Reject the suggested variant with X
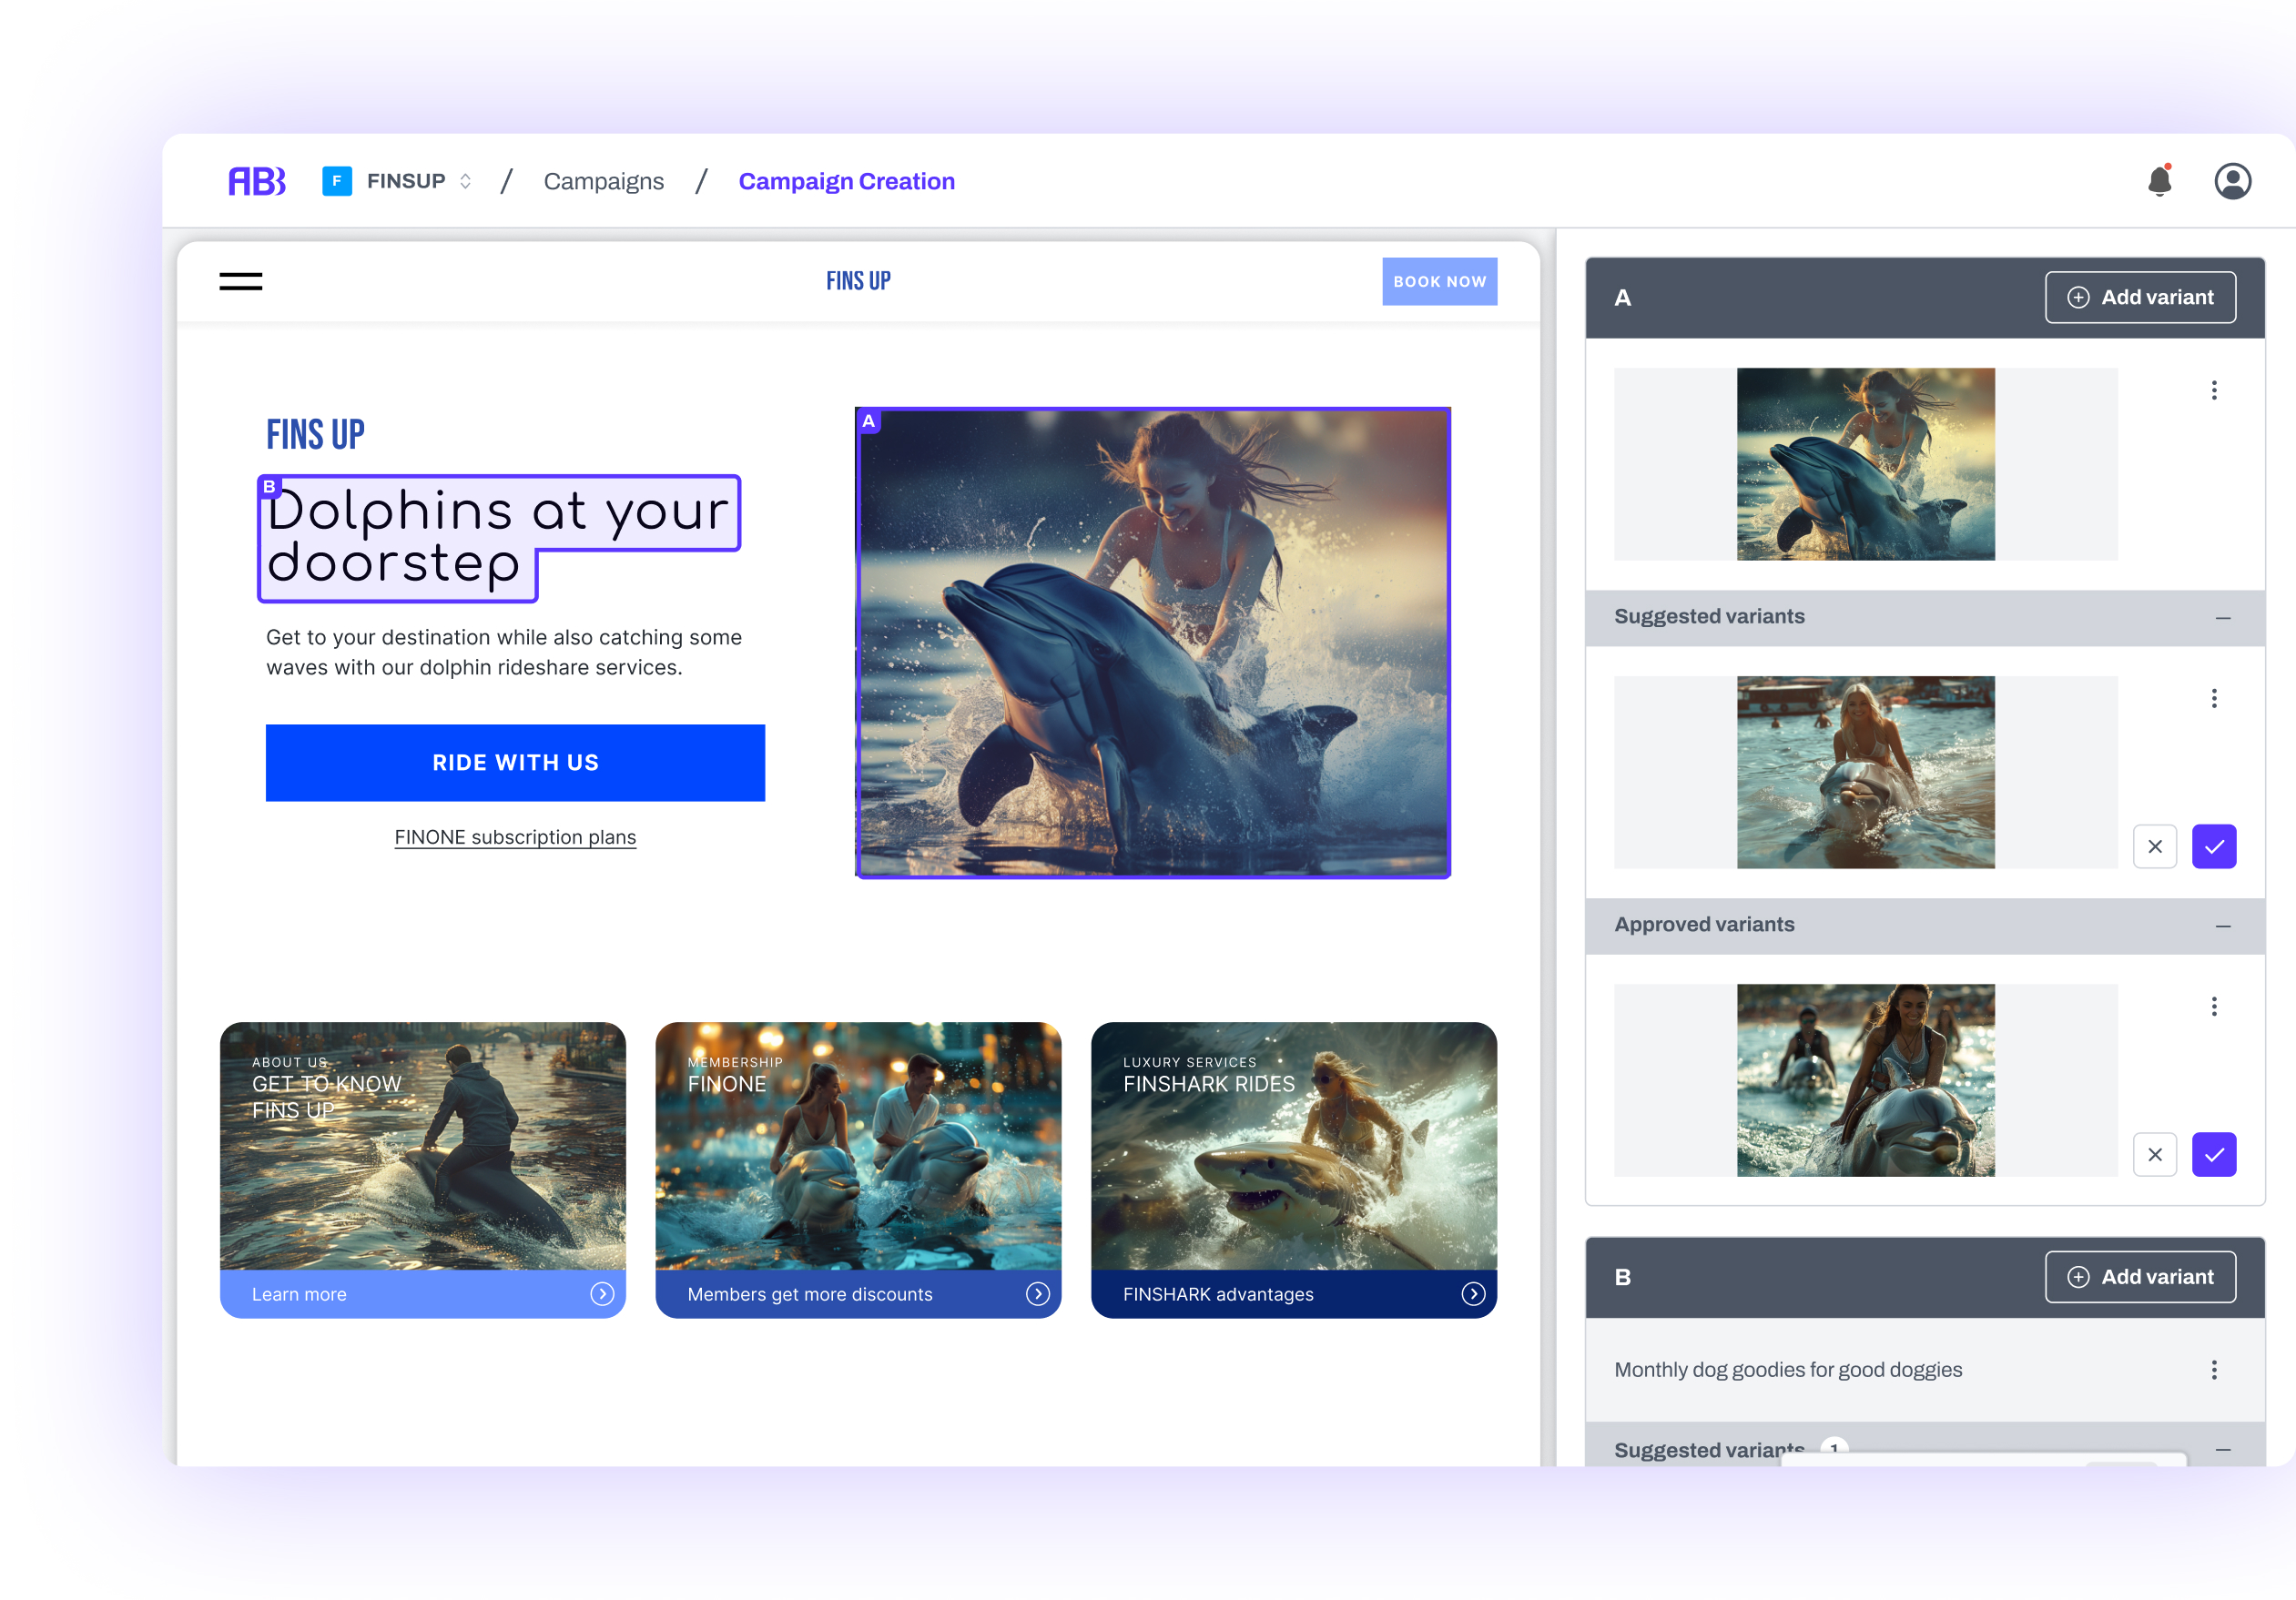The height and width of the screenshot is (1600, 2296). pyautogui.click(x=2154, y=847)
